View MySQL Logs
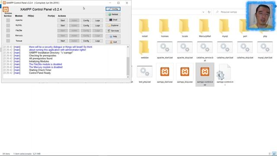 point(97,26)
